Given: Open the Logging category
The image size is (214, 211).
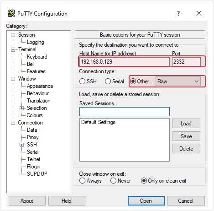Looking at the screenshot, I should click(36, 42).
